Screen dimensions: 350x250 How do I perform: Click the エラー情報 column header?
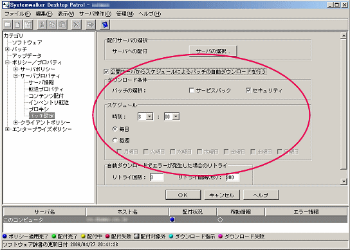[x=306, y=211]
